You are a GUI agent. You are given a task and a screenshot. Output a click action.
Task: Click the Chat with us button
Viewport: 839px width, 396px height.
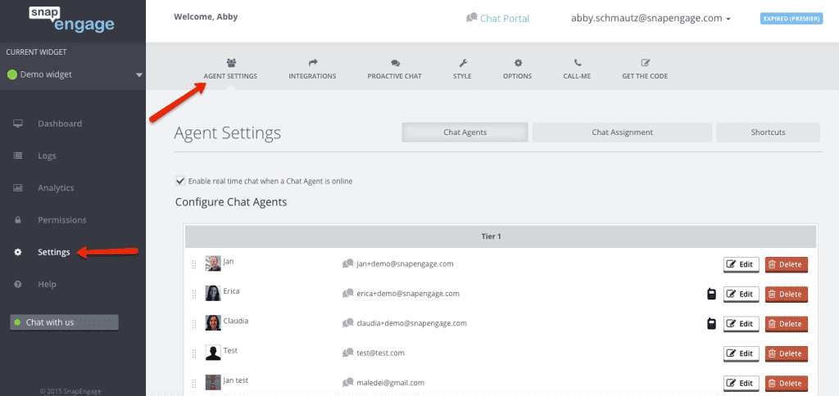point(64,322)
